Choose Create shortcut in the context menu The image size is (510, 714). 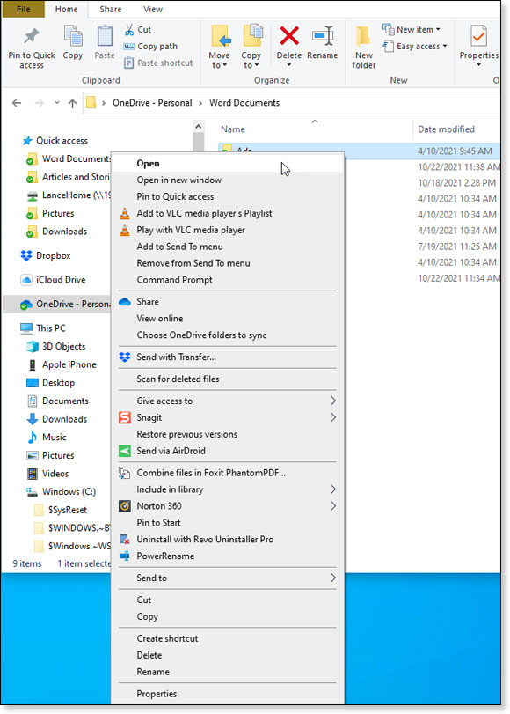coord(228,638)
